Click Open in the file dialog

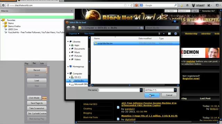(x=152, y=95)
